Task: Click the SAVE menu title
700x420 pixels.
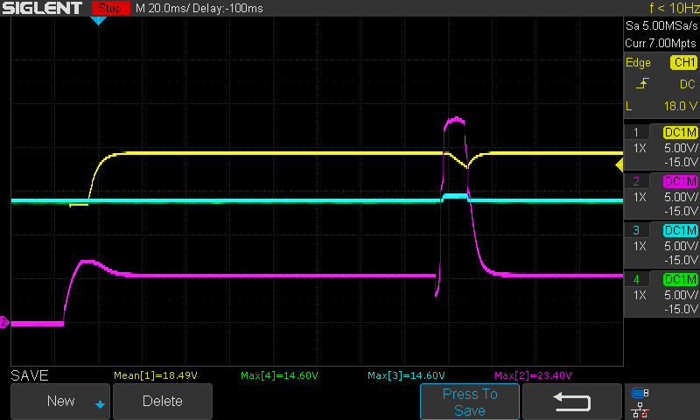Action: click(x=30, y=375)
